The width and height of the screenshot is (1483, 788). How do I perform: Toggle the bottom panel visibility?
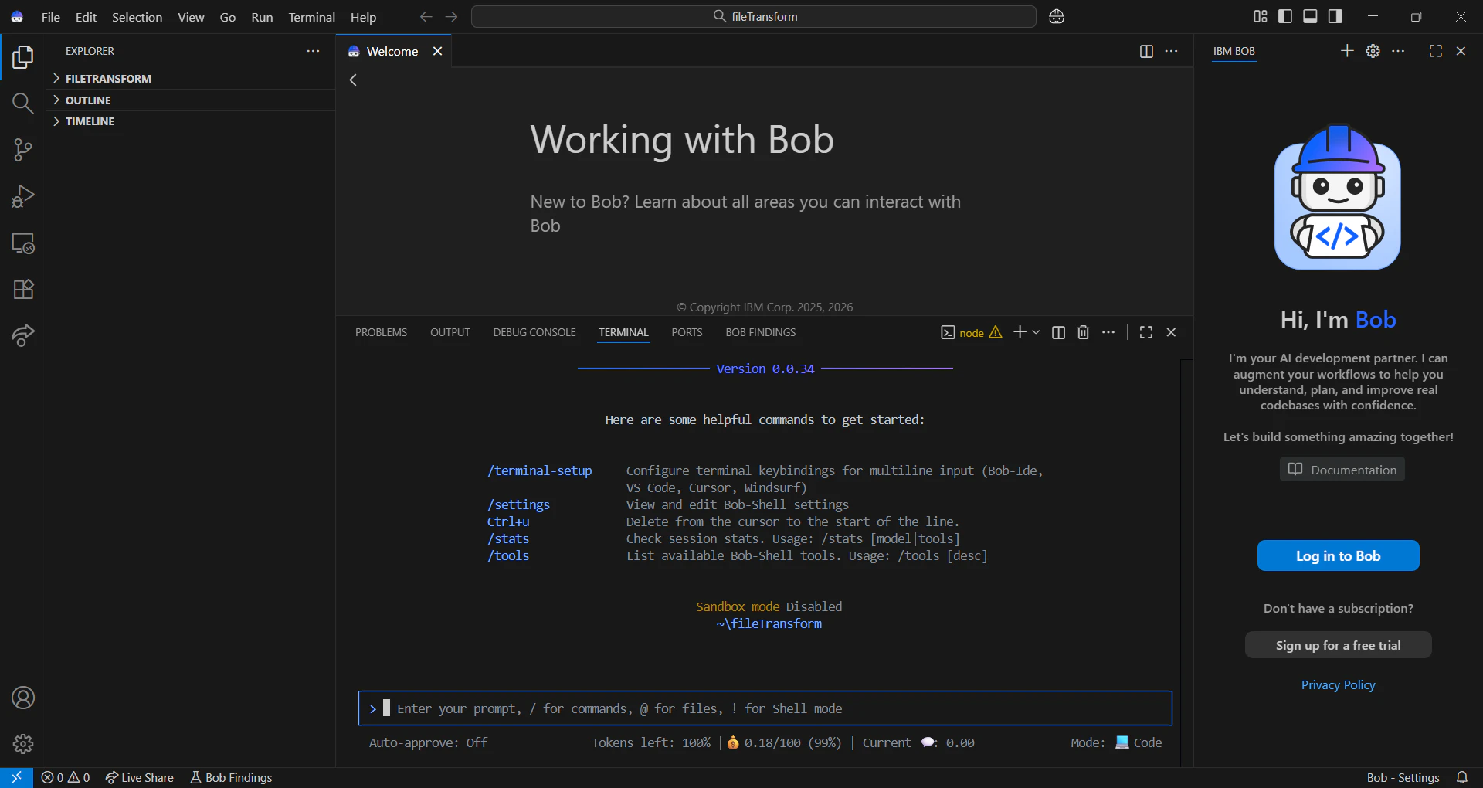tap(1310, 17)
